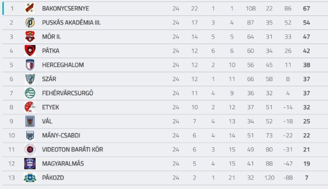Viewport: 328px width, 189px height.
Task: Select the MAGYARALMÁS team name
Action: click(x=63, y=164)
